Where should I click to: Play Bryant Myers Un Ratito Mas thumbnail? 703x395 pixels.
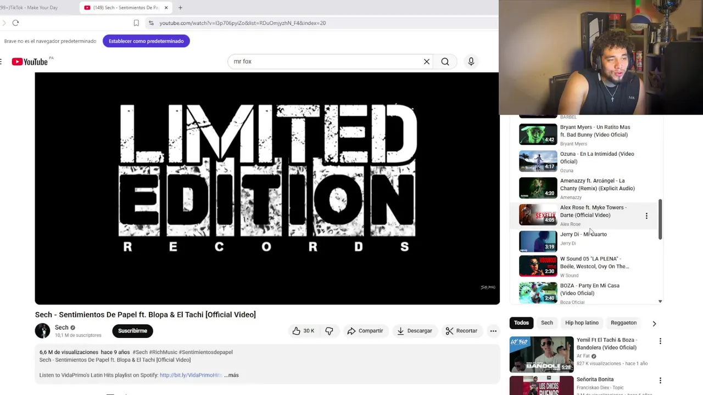[x=538, y=134]
